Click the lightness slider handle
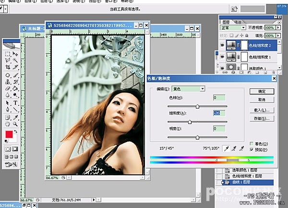This screenshot has width=288, height=208. tap(197, 137)
